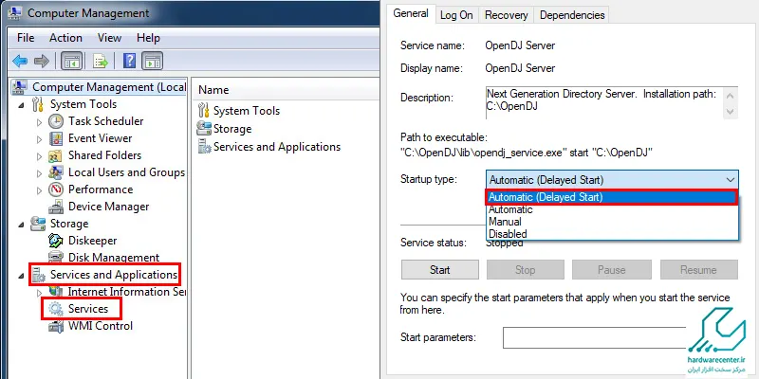Click the Pause service button
759x379 pixels.
pos(612,270)
